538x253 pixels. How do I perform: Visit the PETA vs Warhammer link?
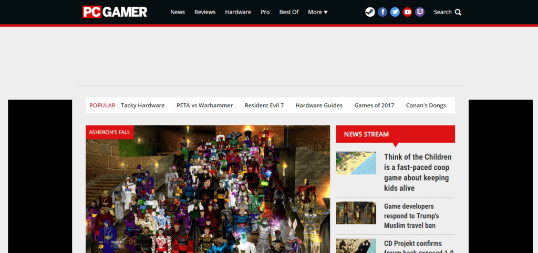point(204,105)
